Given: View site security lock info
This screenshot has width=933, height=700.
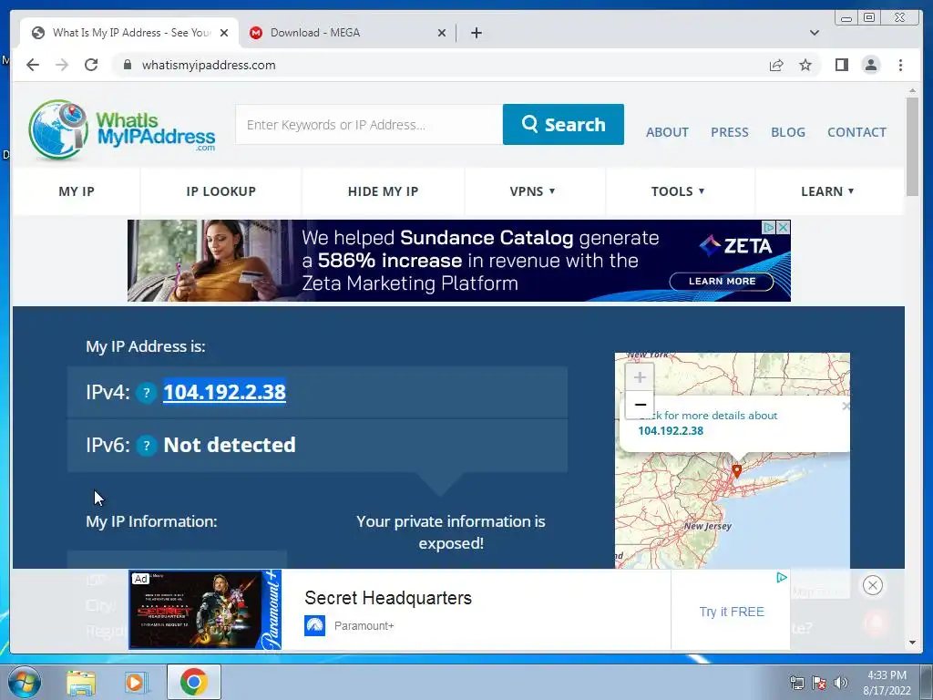Looking at the screenshot, I should coord(128,65).
